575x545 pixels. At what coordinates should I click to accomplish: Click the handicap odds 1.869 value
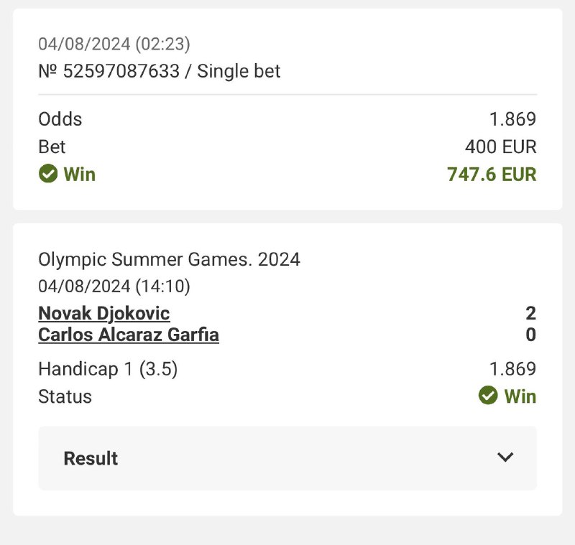click(x=512, y=369)
